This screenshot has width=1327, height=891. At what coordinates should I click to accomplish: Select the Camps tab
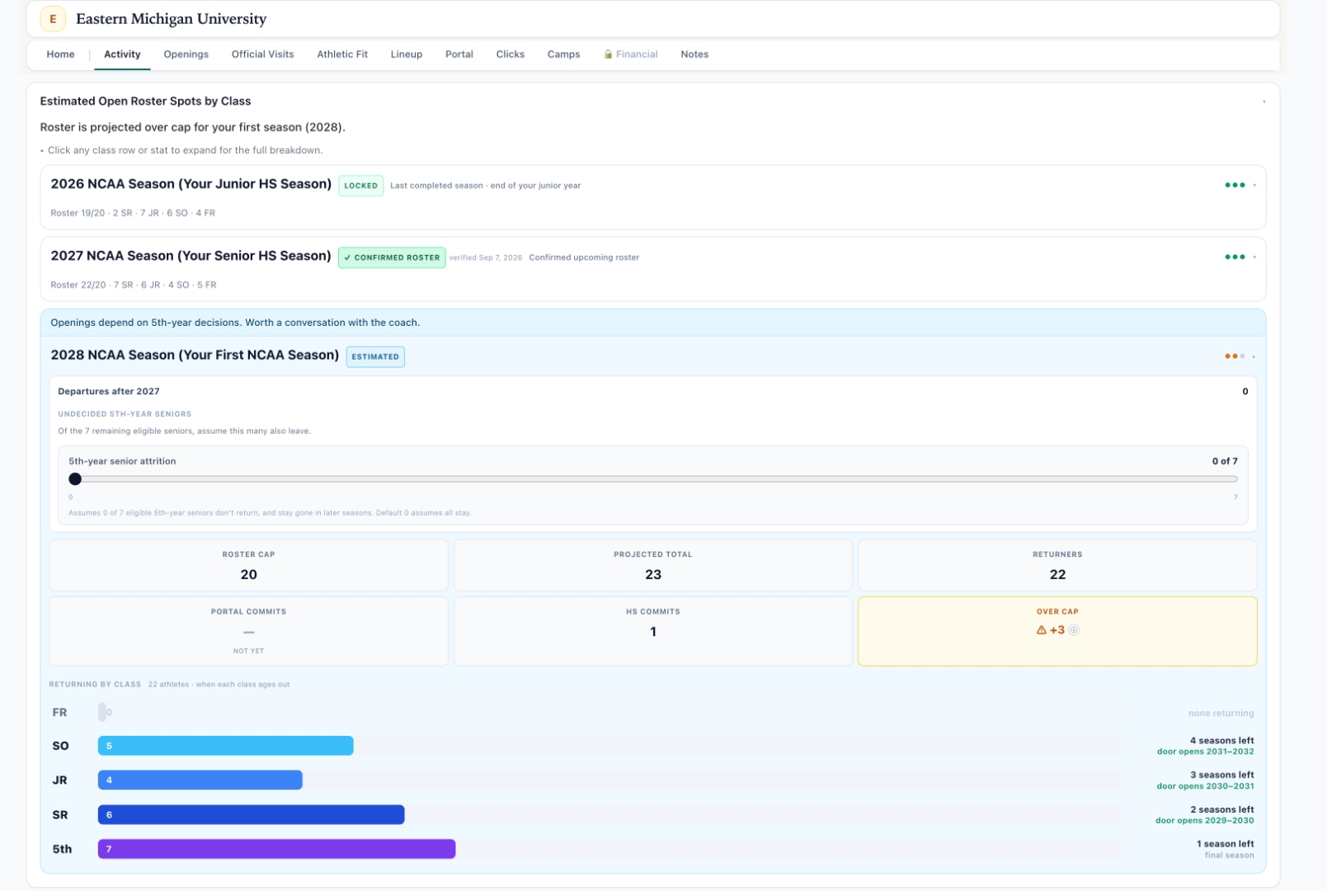pos(563,54)
